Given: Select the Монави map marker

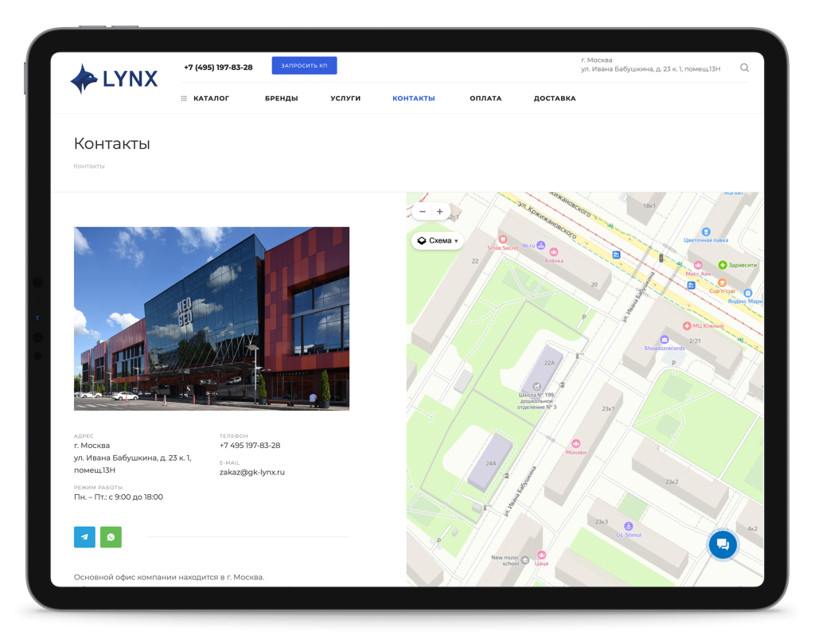Looking at the screenshot, I should point(576,443).
